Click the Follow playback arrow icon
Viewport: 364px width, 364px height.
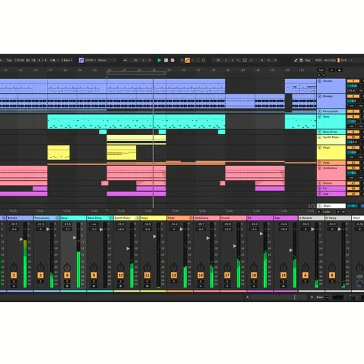tap(125, 60)
